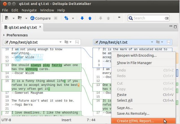Click the q0.txt edit file icon
The height and width of the screenshot is (124, 180).
6,42
